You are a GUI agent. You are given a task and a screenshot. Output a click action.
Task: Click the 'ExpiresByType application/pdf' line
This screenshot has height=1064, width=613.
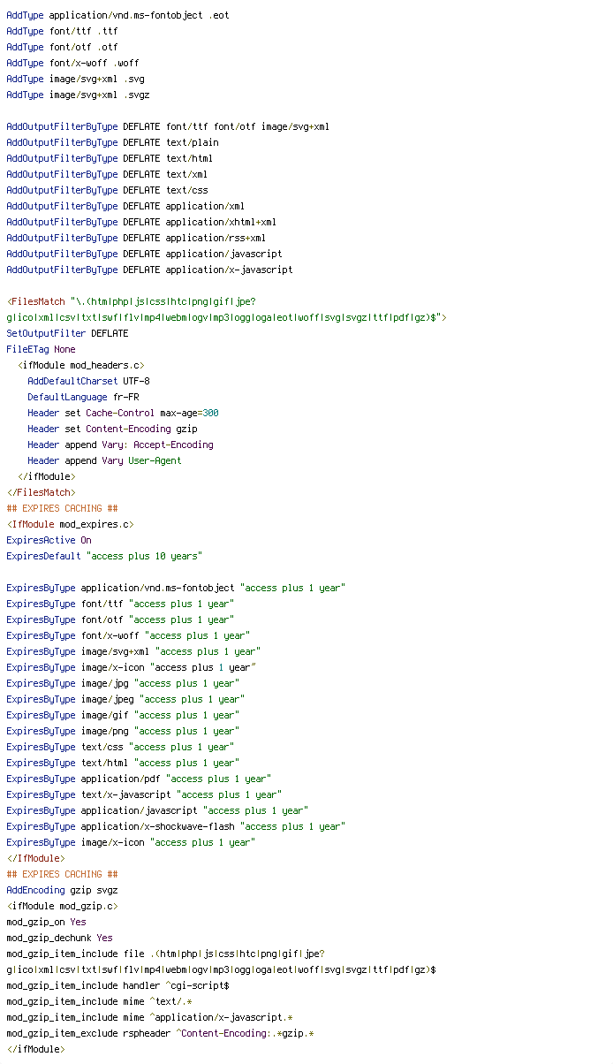(x=139, y=779)
